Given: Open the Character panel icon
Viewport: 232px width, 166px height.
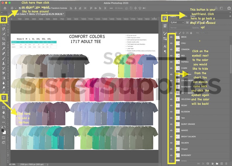Looking at the screenshot, I should pyautogui.click(x=165, y=46).
